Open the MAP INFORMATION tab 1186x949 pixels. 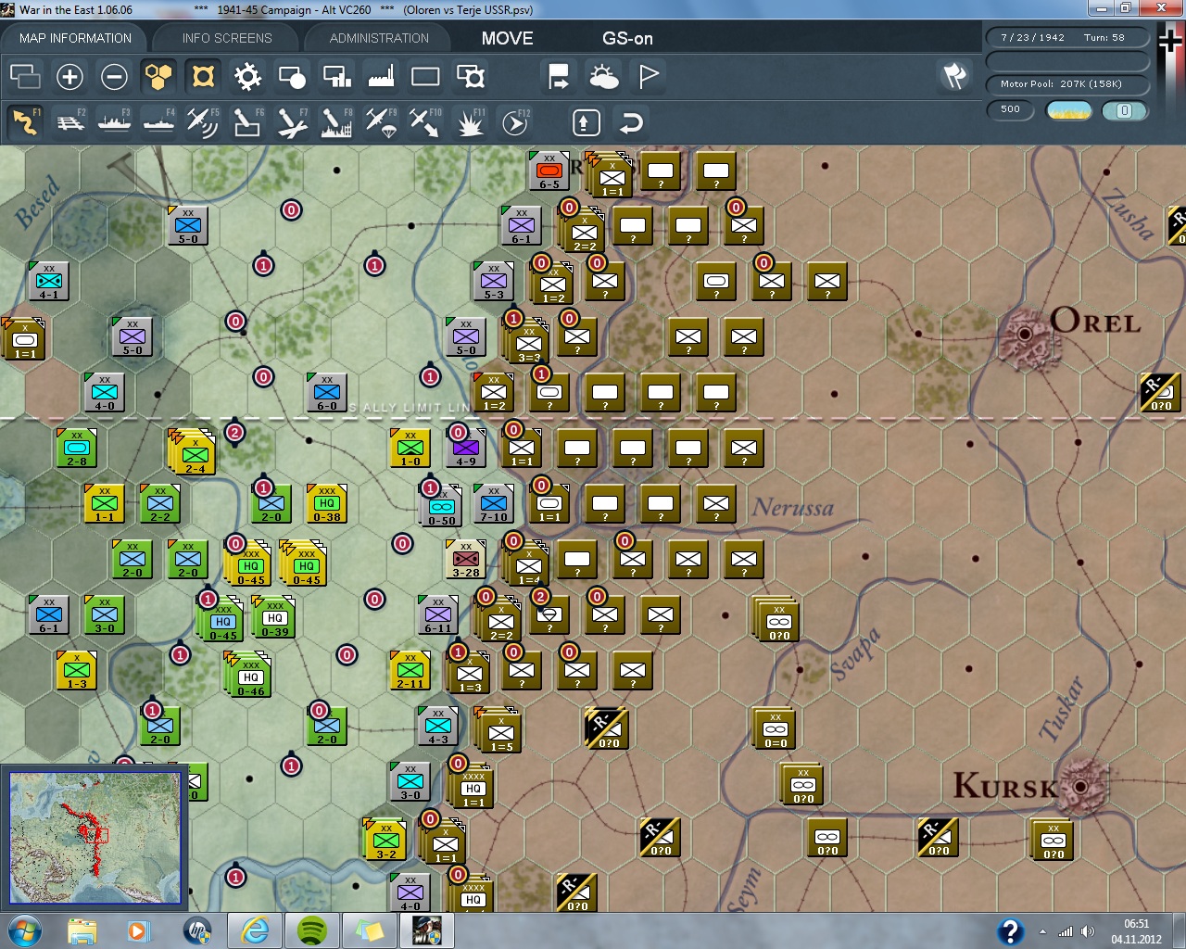75,38
